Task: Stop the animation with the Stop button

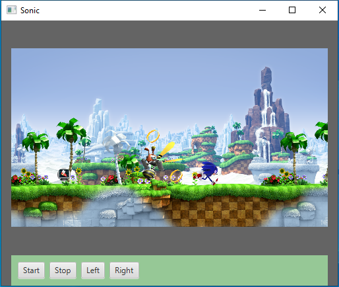Action: click(63, 270)
